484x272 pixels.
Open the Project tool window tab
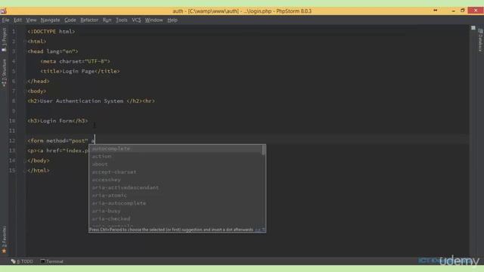click(x=4, y=39)
